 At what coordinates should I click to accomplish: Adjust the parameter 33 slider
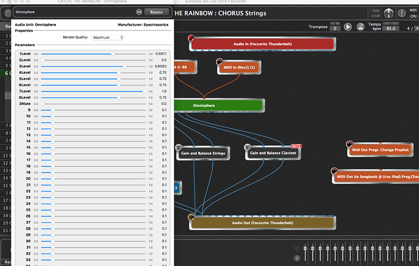tap(94, 260)
